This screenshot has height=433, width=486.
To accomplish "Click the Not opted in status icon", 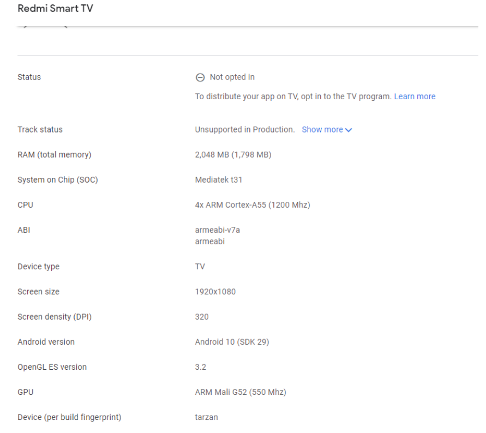I will click(x=200, y=77).
